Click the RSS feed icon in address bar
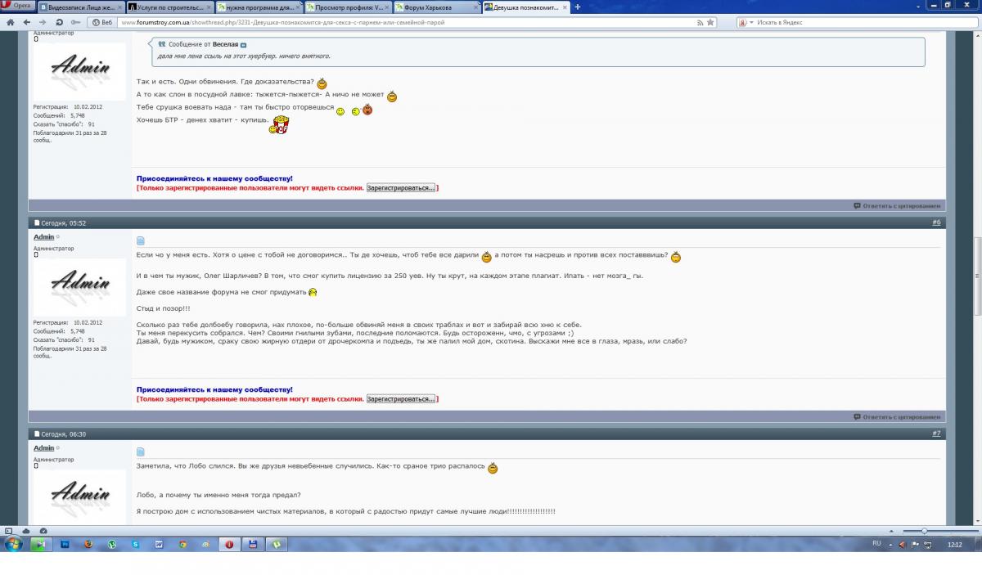The image size is (982, 575). point(699,22)
